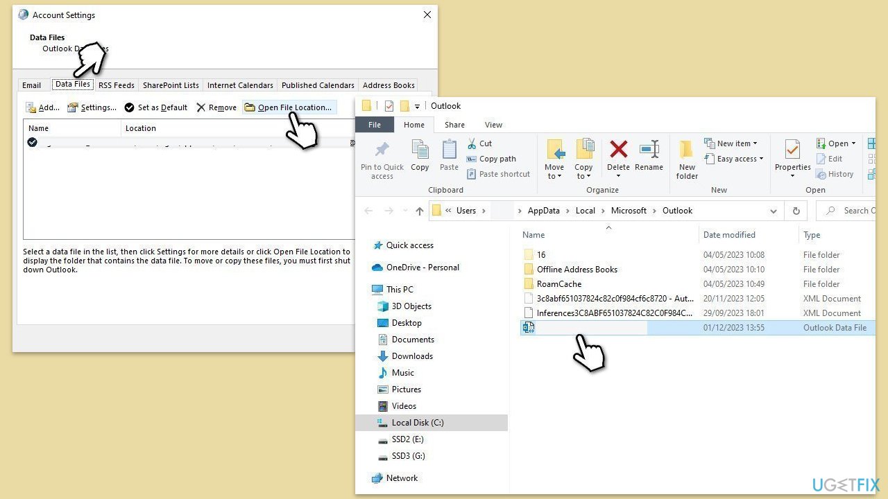
Task: Create a New folder
Action: (687, 159)
